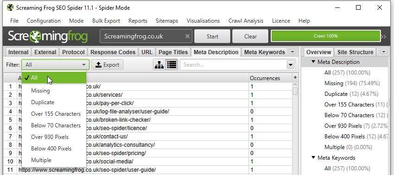Click into the Search input field
This screenshot has height=175, width=394.
[x=234, y=65]
